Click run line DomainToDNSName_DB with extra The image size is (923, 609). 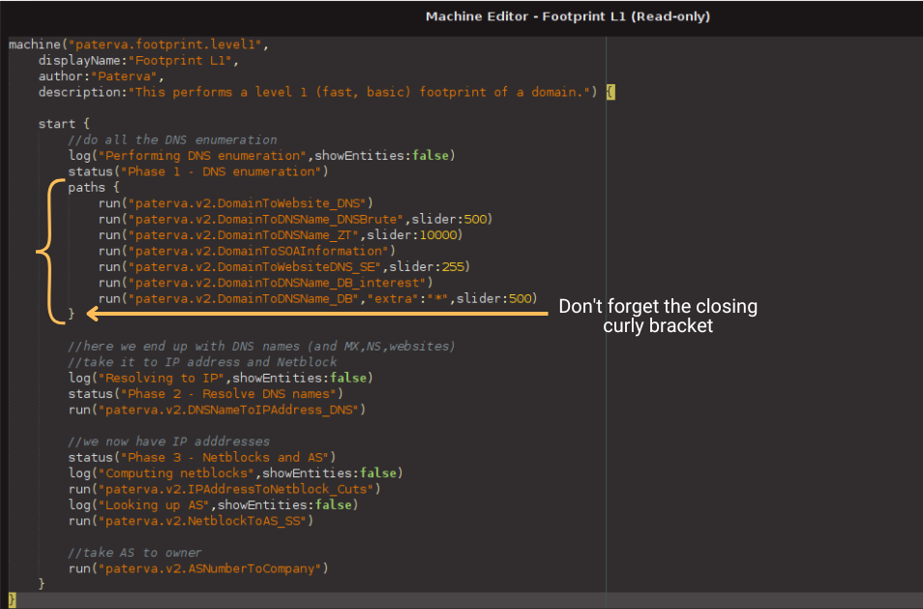coord(318,298)
